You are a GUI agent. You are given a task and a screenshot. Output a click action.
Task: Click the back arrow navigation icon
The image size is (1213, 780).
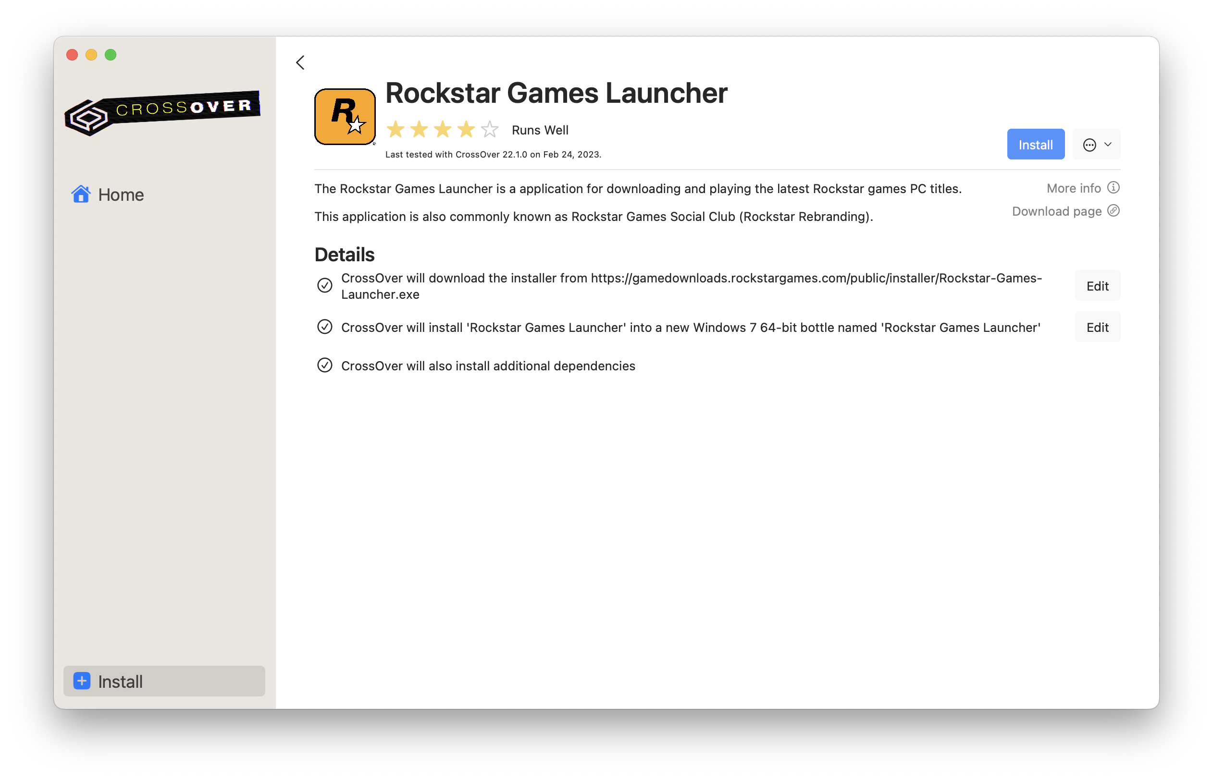click(x=300, y=61)
